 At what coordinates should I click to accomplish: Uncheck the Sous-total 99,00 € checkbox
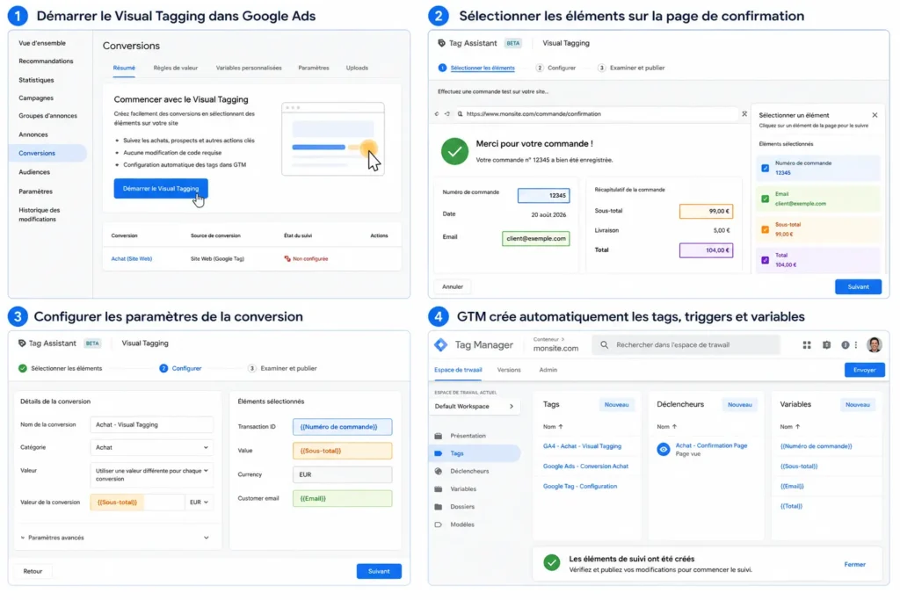pos(766,229)
